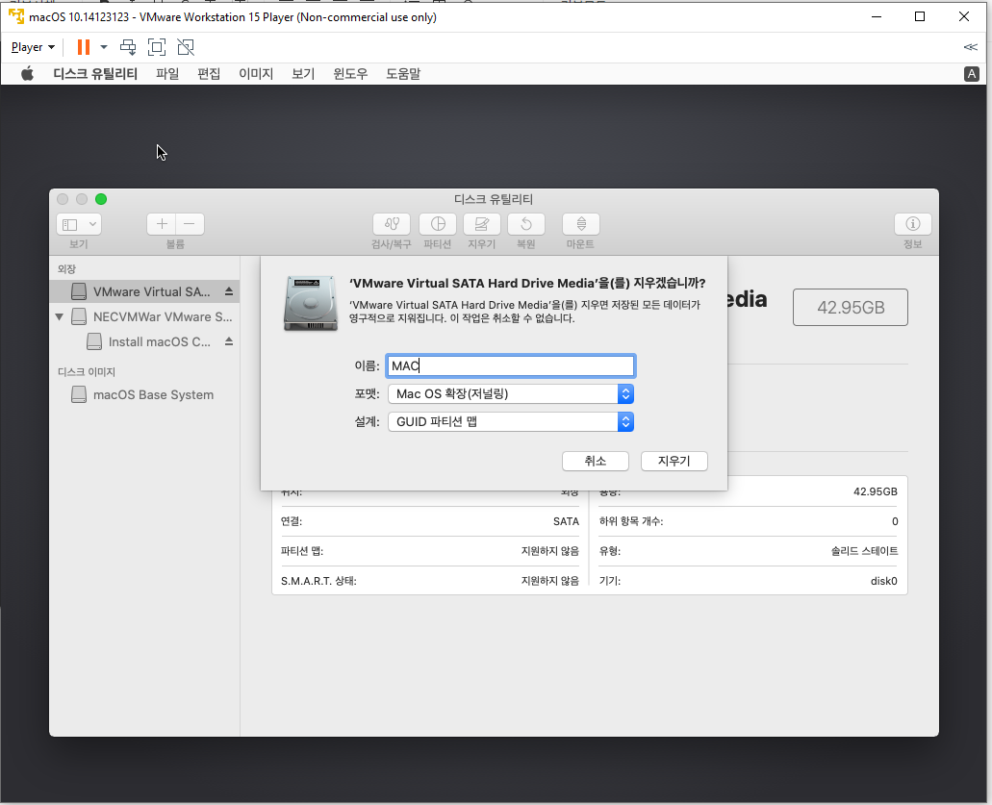Click the 디스크 이미지 section header
Viewport: 992px width, 805px height.
[x=86, y=372]
